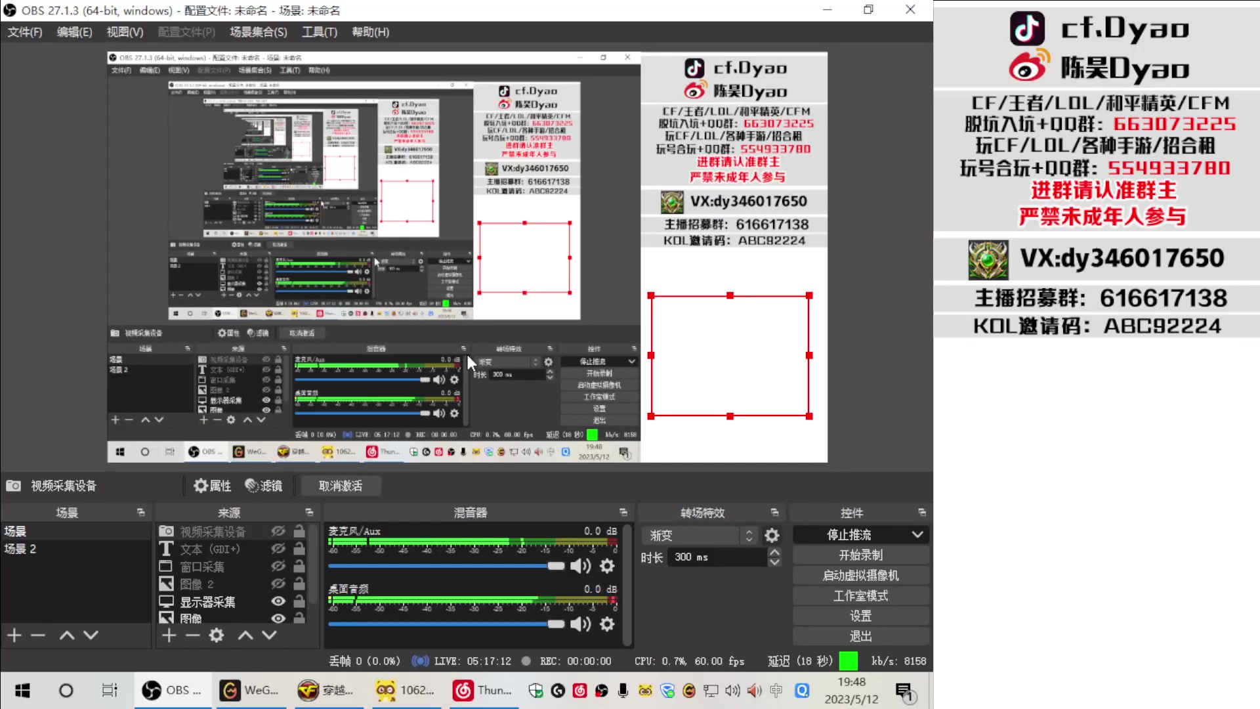The image size is (1260, 709).
Task: Open transition properties gear icon
Action: pyautogui.click(x=772, y=536)
